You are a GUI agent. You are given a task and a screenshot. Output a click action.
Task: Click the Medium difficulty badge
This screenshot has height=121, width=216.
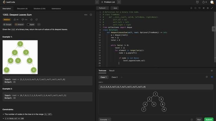tap(7, 19)
